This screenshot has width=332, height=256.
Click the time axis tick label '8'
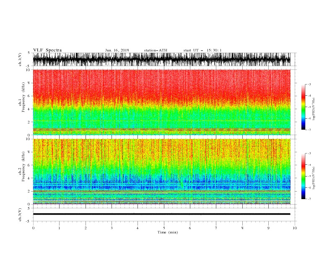click(x=242, y=228)
